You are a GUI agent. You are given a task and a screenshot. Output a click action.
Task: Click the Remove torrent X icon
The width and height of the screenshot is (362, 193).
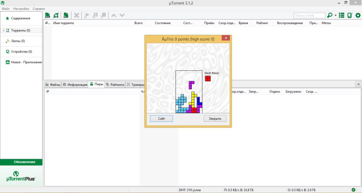pos(77,15)
